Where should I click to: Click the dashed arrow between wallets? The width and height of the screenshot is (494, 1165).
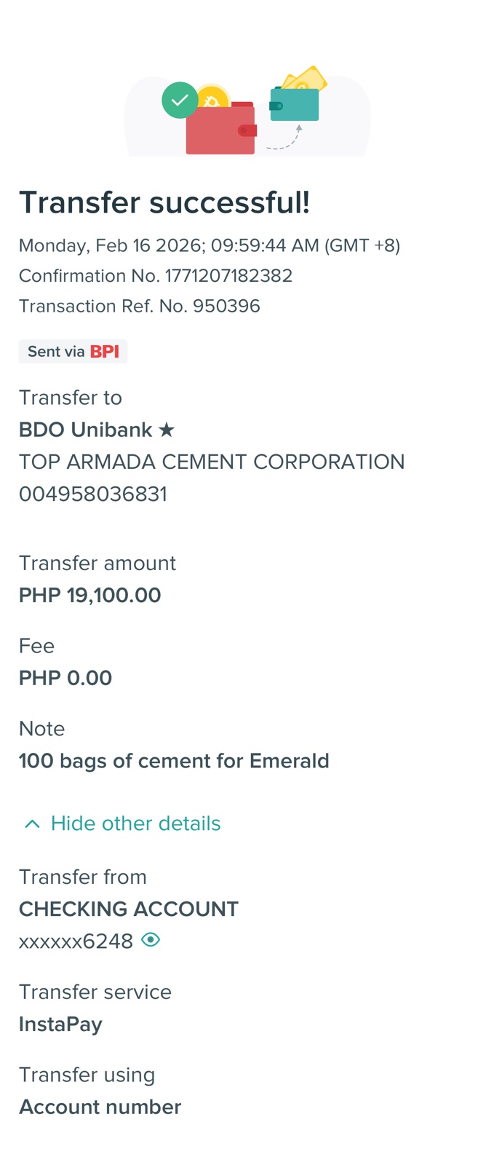(285, 140)
